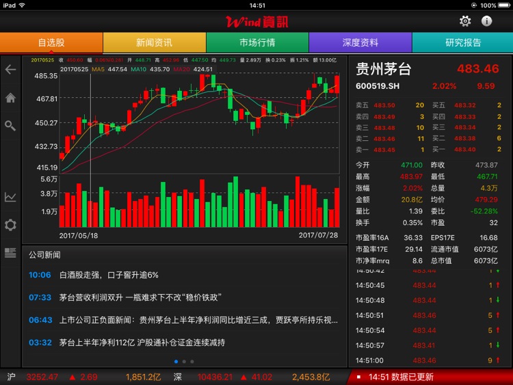
Task: Tap the back arrow in sidebar
Action: 10,69
